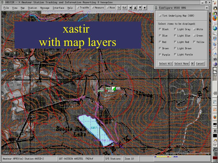Pan the map right with the arrow button
Screen dimensions: 218x163
(x=145, y=8)
